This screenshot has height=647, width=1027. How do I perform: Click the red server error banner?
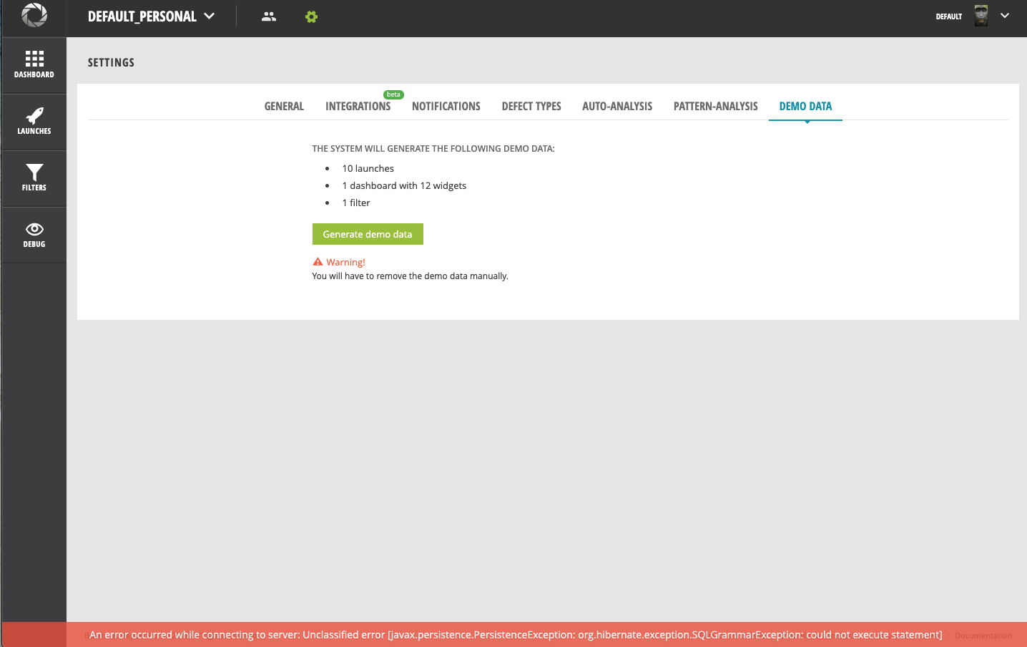[x=513, y=635]
